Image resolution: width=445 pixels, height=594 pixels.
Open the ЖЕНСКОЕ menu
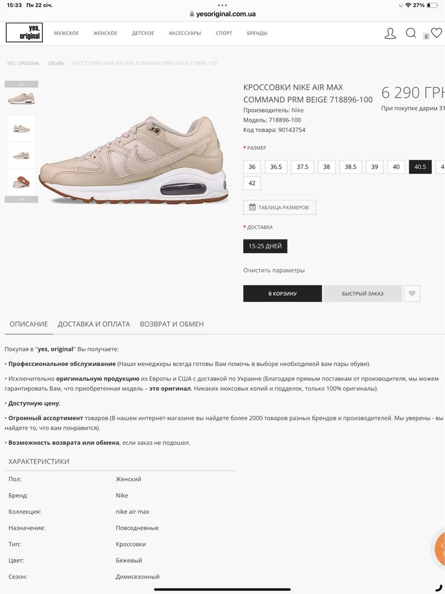105,33
